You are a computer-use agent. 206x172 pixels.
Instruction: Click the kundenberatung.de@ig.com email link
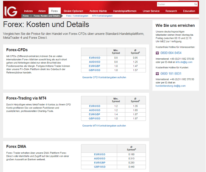point(171,86)
